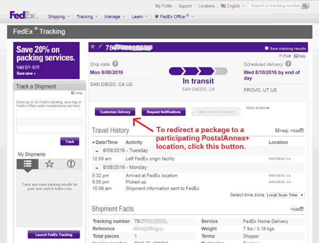
Task: Open Help next to Print
Action: pos(300,56)
